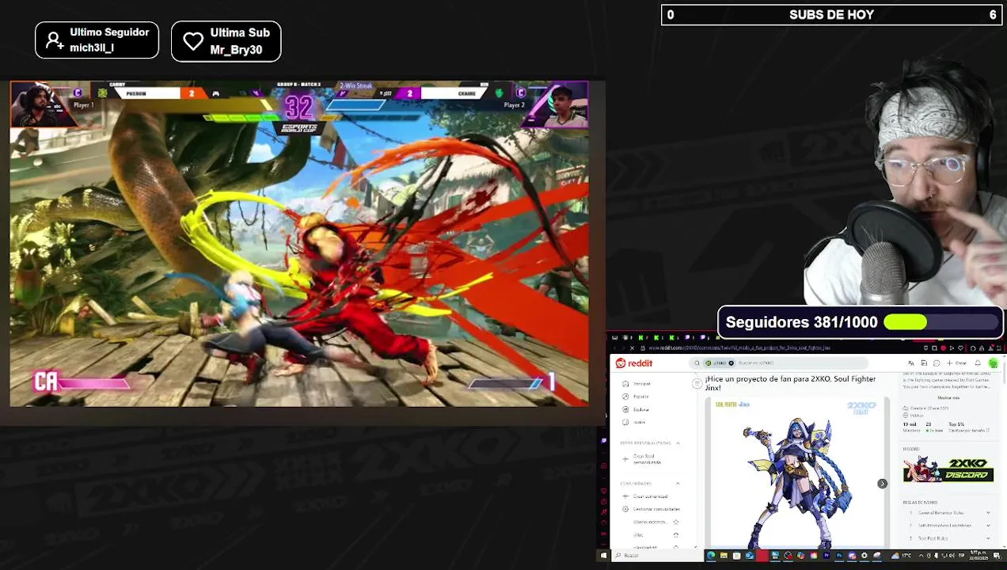Screen dimensions: 1007x570
Task: Open Reddit notifications bell
Action: 978,363
